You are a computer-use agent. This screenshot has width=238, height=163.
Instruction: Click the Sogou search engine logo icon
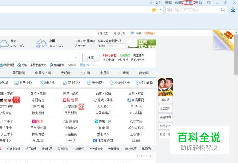point(170,10)
